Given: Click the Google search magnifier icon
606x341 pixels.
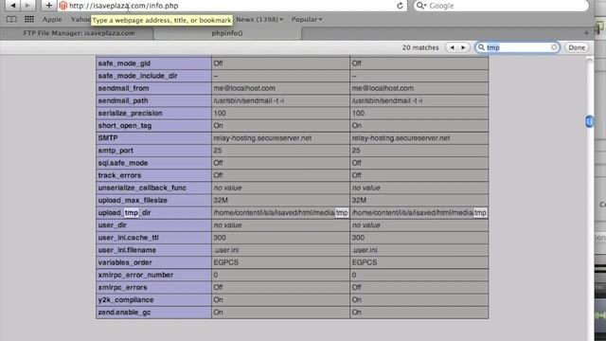Looking at the screenshot, I should coord(420,6).
